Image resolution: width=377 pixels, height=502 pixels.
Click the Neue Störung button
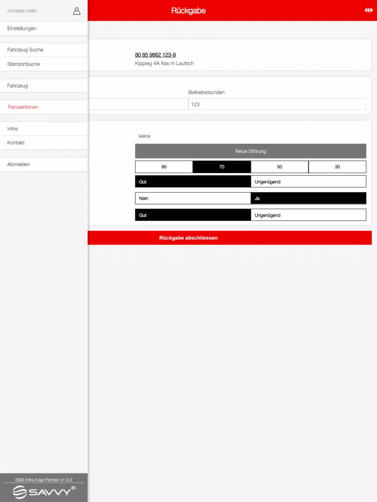point(251,151)
